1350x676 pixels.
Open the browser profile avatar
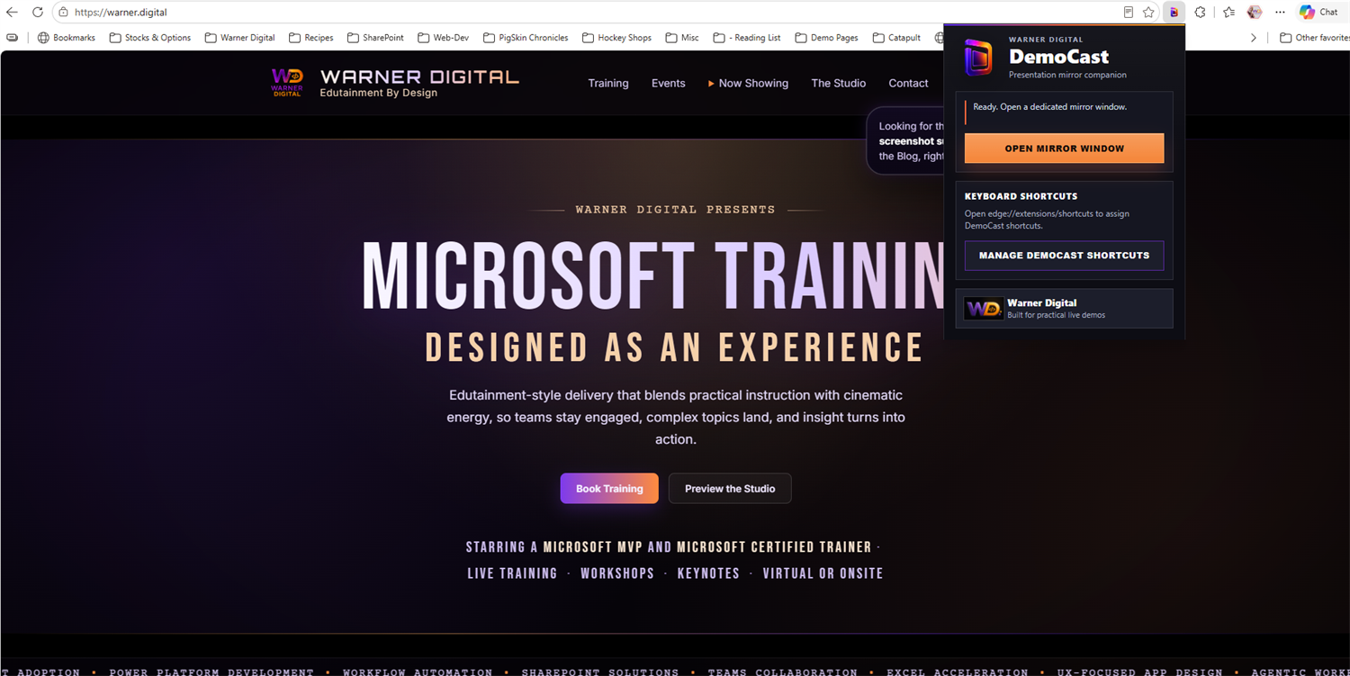1255,13
